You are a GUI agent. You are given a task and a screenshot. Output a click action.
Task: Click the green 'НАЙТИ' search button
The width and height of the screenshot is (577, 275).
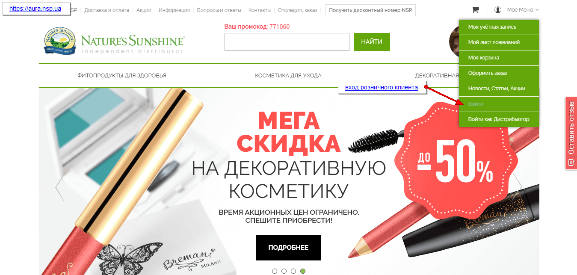click(x=372, y=42)
